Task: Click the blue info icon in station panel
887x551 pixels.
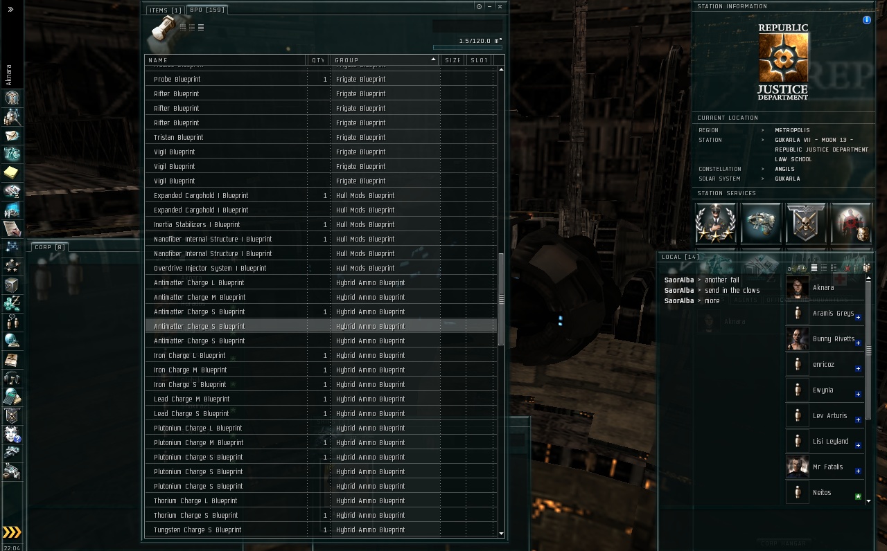Action: coord(866,20)
